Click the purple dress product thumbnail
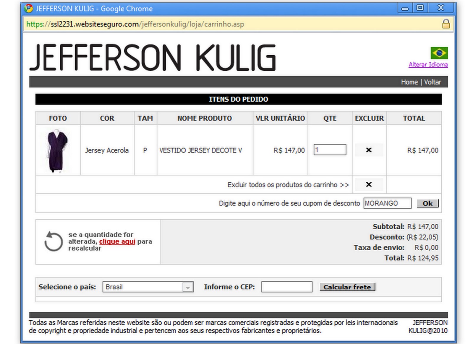The height and width of the screenshot is (344, 473). (58, 150)
